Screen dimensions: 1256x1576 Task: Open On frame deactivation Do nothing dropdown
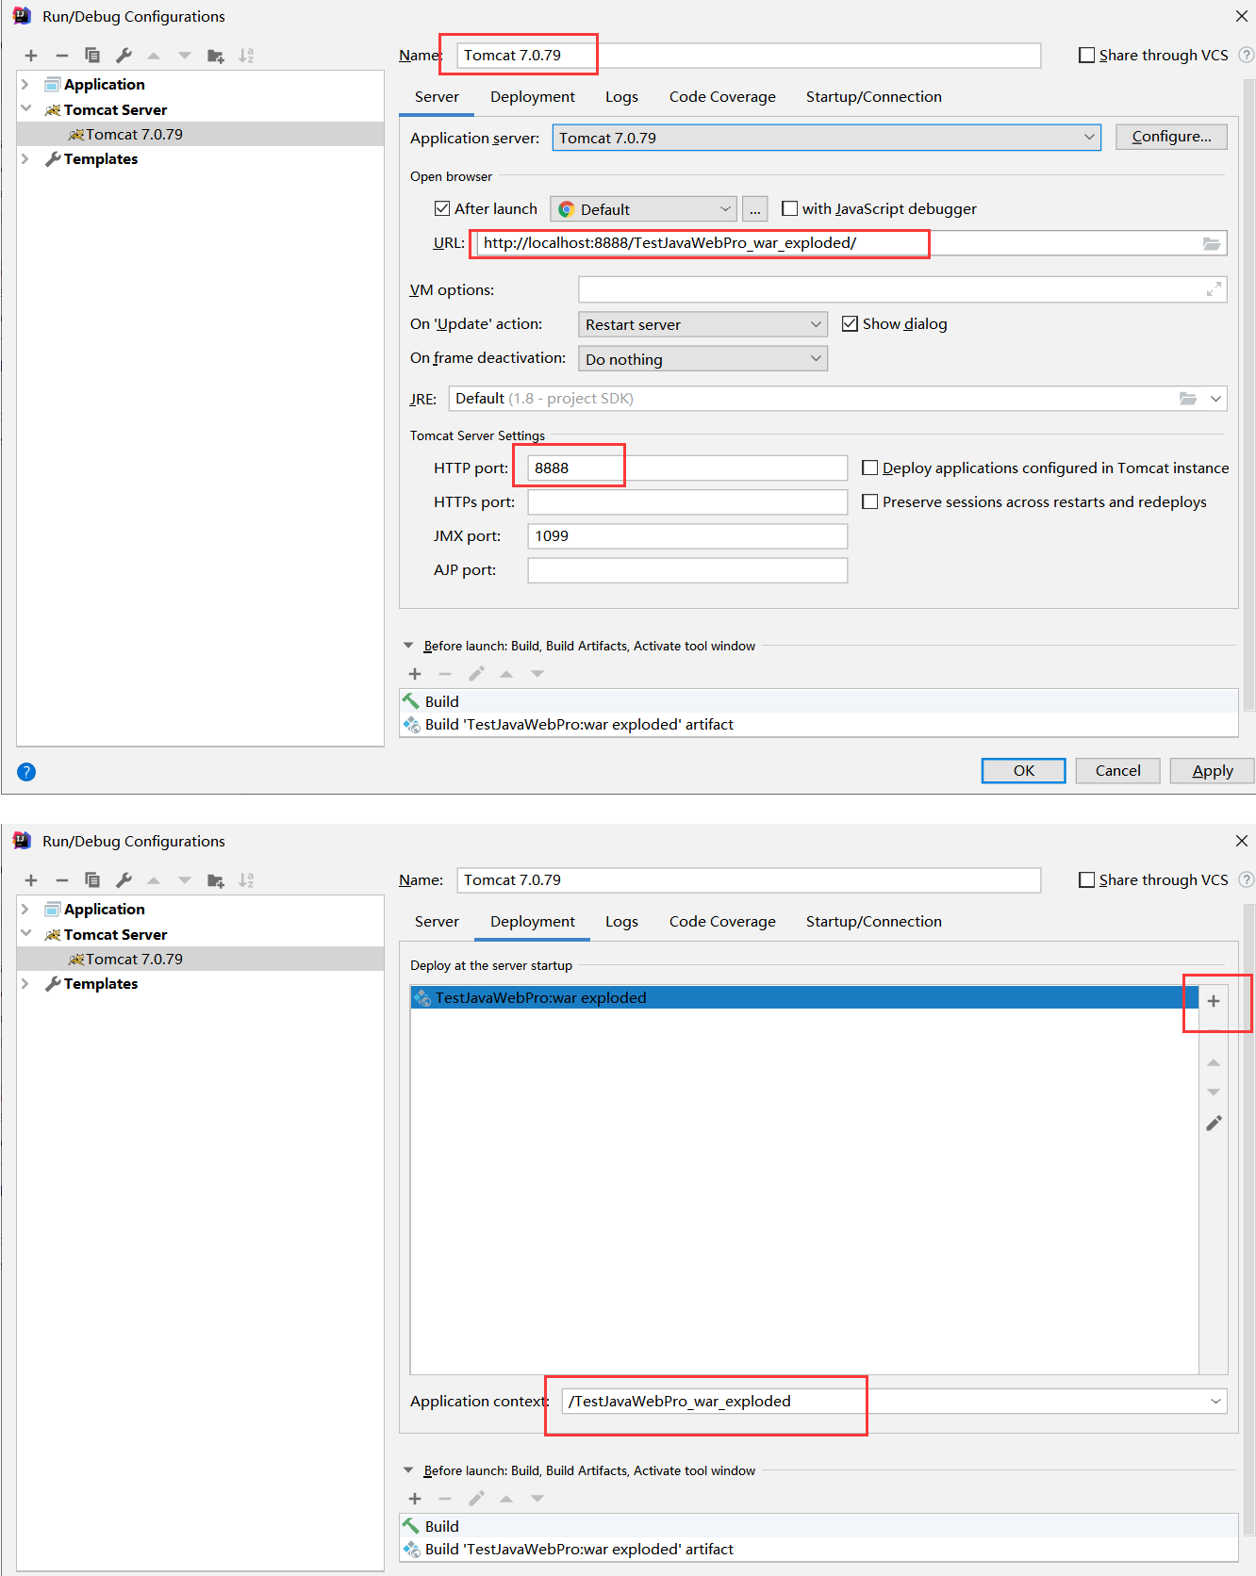point(702,359)
